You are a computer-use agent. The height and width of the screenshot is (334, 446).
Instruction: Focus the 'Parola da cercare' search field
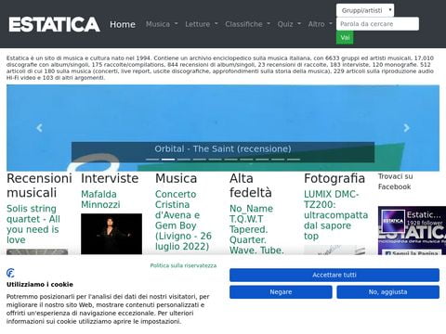[377, 24]
